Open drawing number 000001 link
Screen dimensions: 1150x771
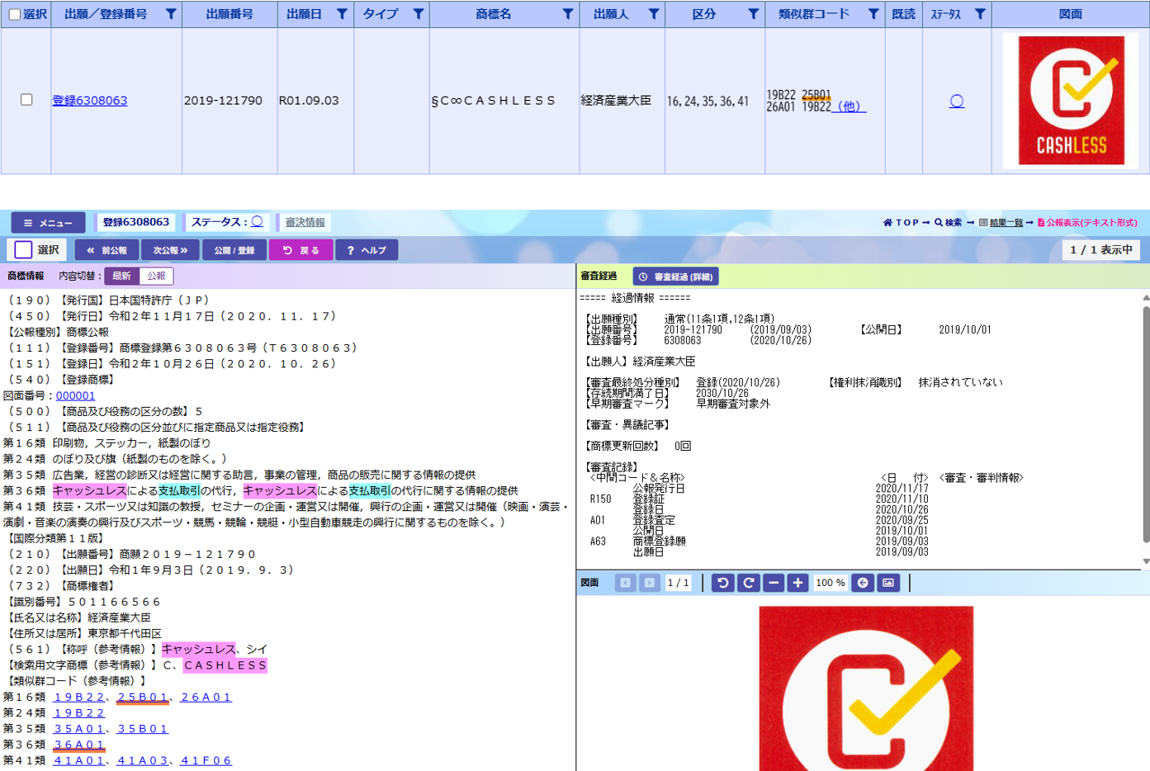point(75,395)
